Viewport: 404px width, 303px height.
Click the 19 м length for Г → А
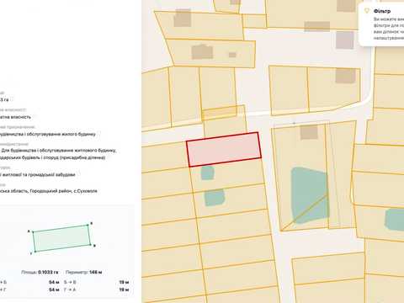(x=124, y=290)
